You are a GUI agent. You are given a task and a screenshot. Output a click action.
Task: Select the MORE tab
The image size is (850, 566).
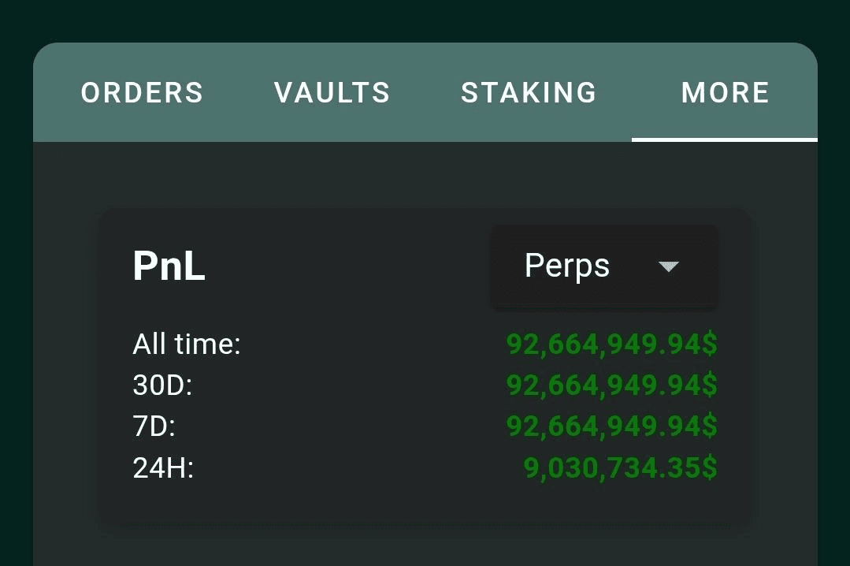(x=725, y=93)
